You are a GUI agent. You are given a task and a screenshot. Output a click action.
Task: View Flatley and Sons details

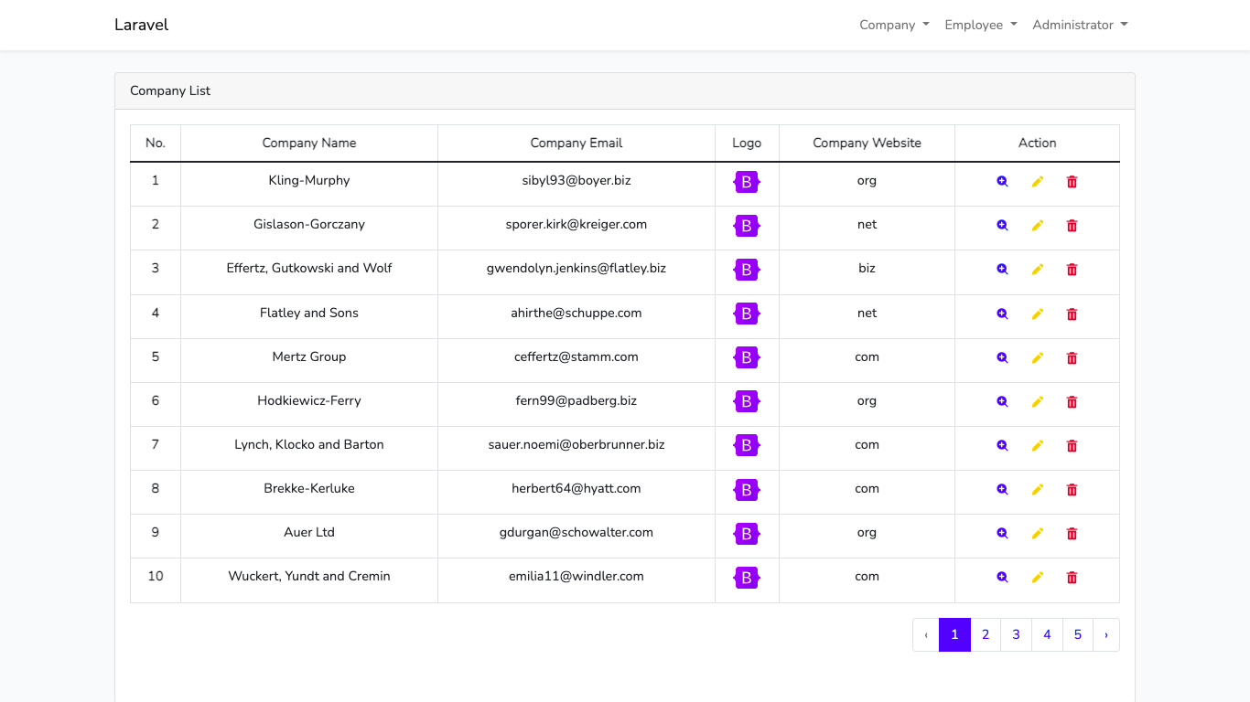tap(1002, 314)
